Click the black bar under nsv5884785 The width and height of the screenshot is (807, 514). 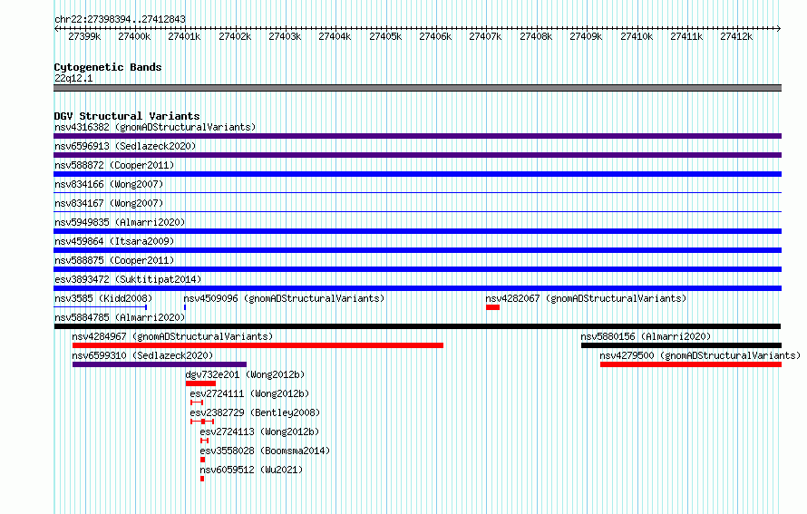tap(417, 326)
